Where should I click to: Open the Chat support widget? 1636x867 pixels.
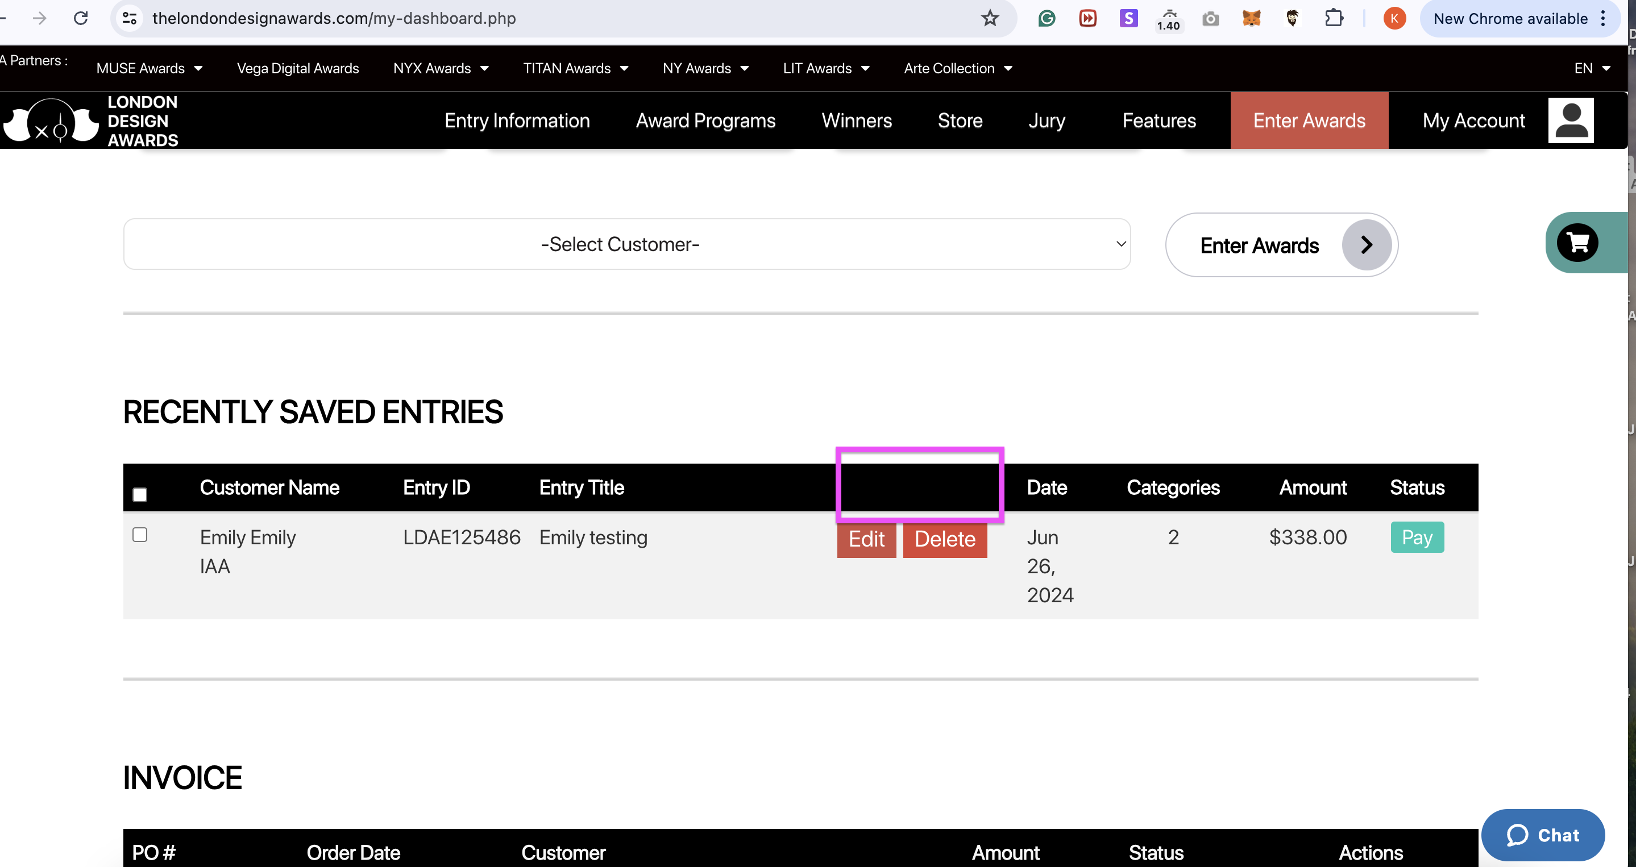[x=1542, y=835]
